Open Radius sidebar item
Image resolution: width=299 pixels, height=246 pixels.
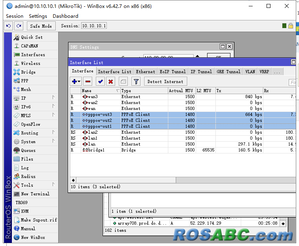tap(35, 176)
